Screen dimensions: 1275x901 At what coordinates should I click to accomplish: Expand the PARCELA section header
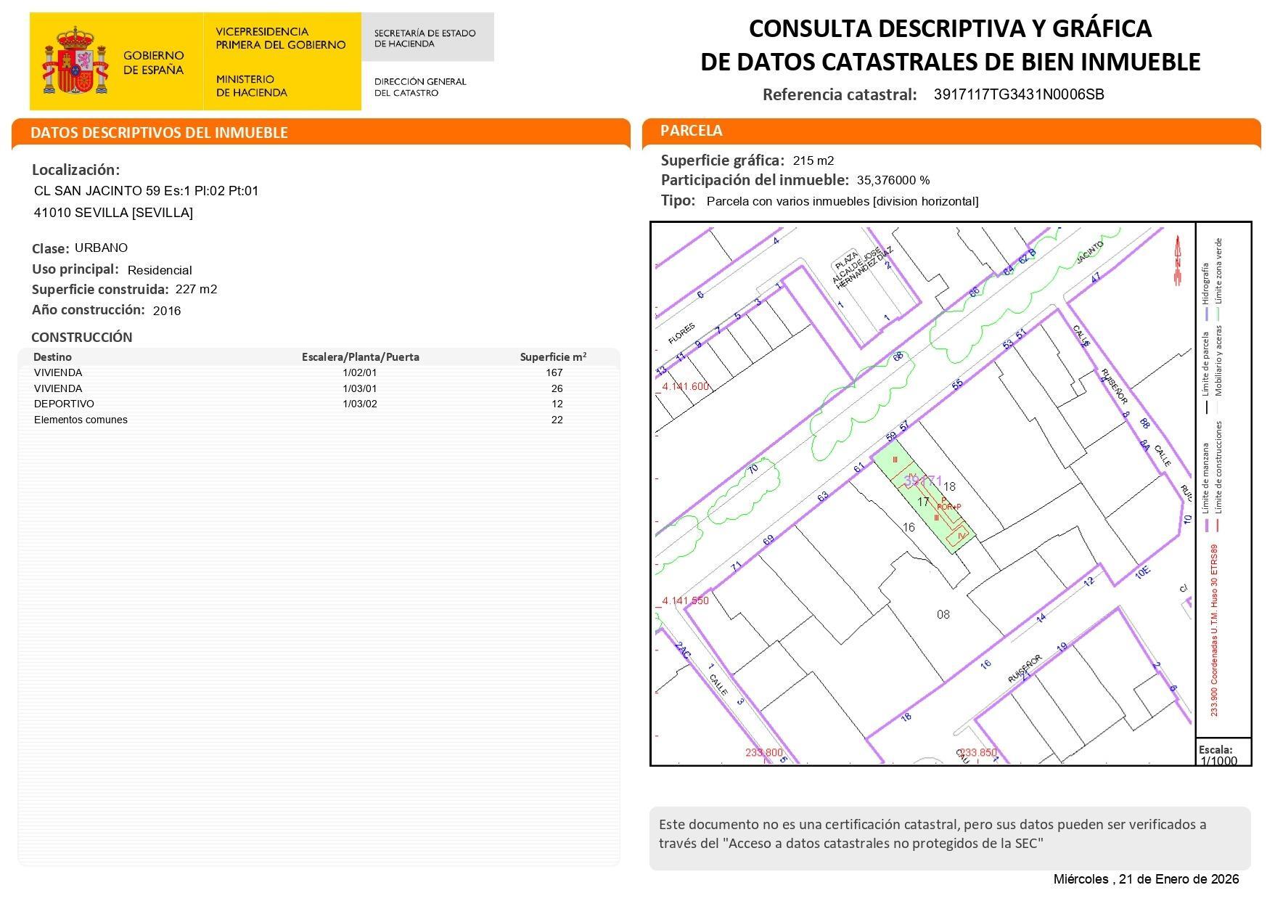(691, 130)
